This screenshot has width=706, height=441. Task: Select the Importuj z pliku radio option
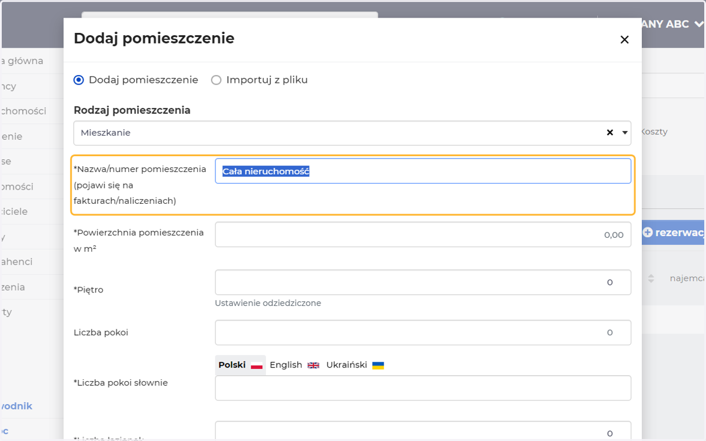point(216,80)
